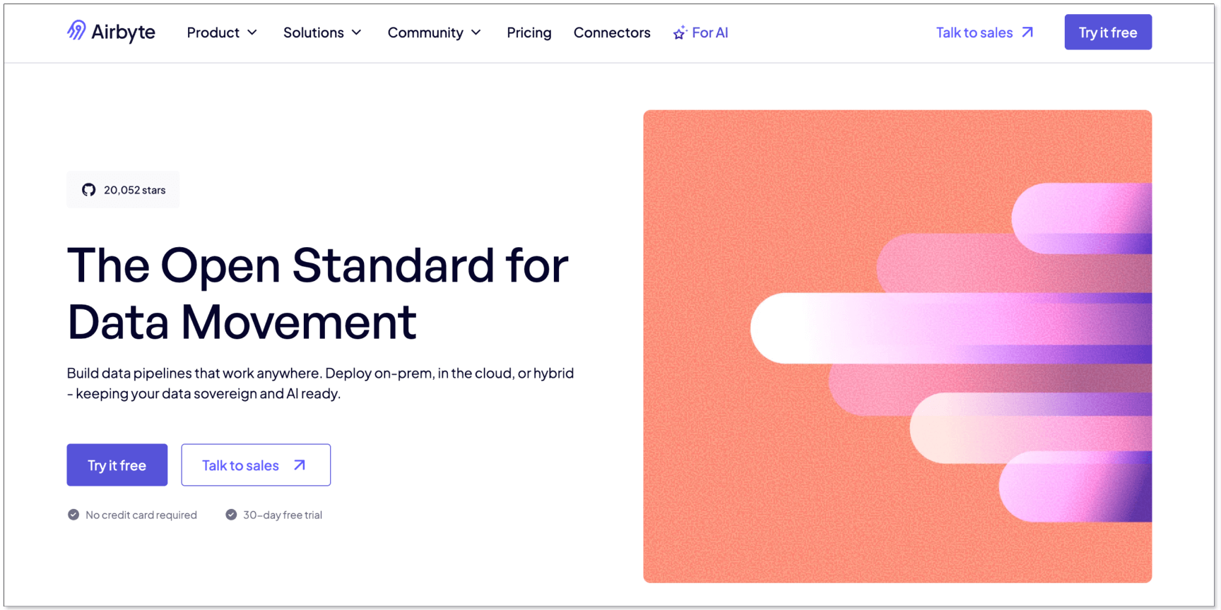1221x610 pixels.
Task: Click the coral hero illustration image
Action: pos(897,346)
